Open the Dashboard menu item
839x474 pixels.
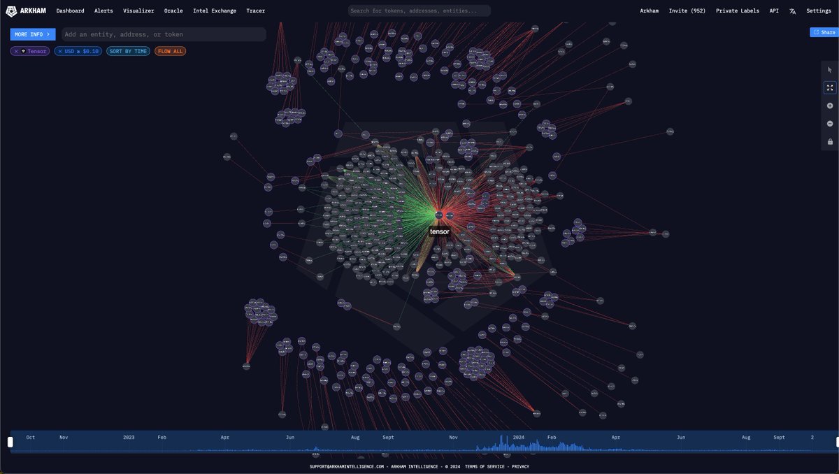click(70, 11)
